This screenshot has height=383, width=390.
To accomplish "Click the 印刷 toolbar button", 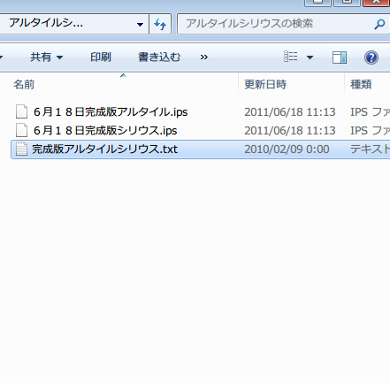I will pyautogui.click(x=101, y=57).
